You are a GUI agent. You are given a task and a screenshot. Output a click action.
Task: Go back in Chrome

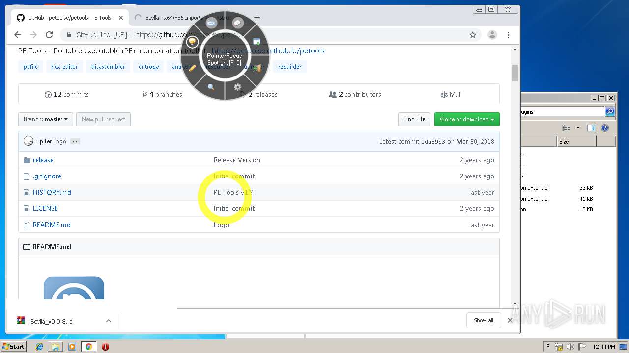(18, 35)
